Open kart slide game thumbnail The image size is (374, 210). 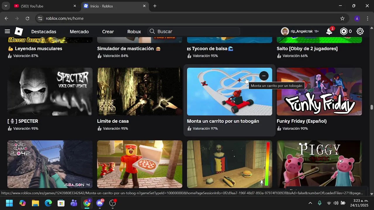229,92
